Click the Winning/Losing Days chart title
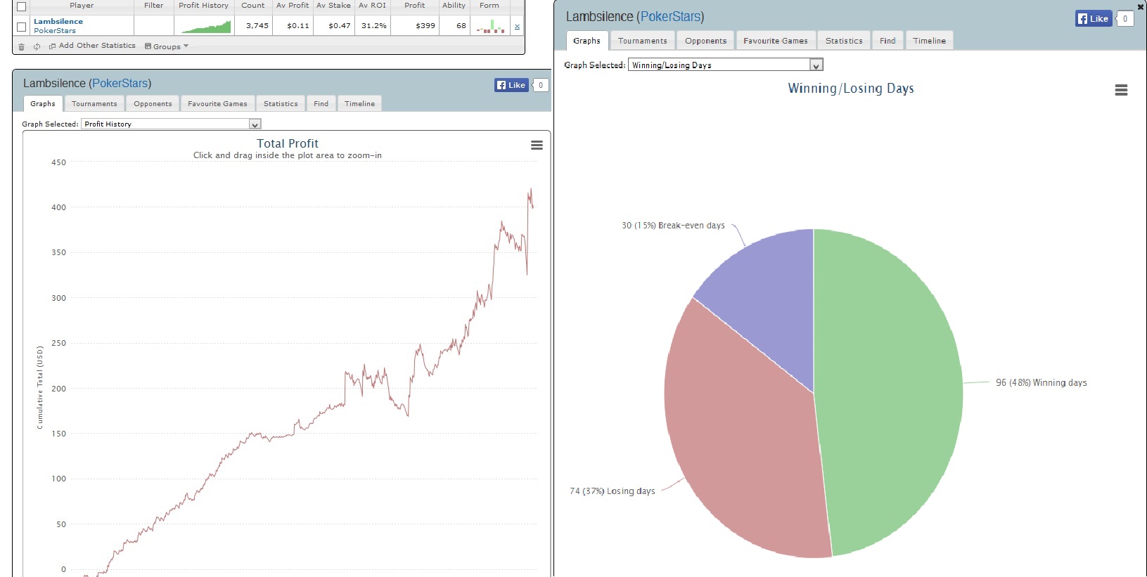1147x577 pixels. [851, 89]
